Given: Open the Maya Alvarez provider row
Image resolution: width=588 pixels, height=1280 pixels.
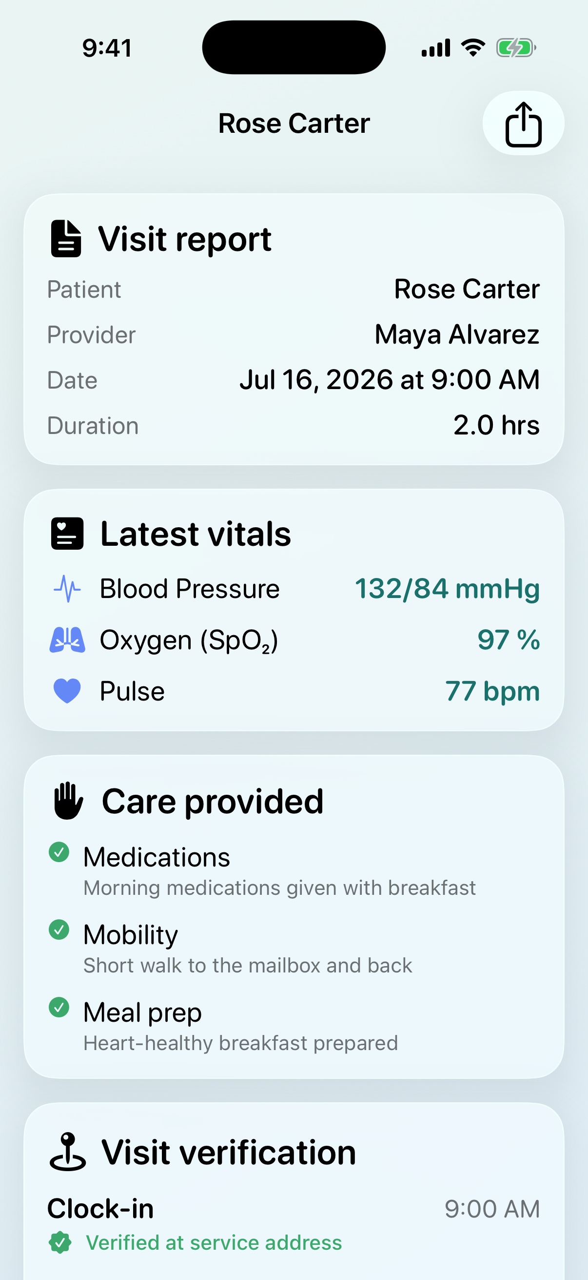Looking at the screenshot, I should [x=294, y=334].
